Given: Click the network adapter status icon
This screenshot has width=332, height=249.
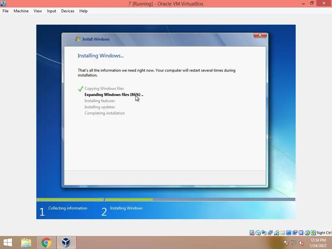Looking at the screenshot, I should point(270,233).
